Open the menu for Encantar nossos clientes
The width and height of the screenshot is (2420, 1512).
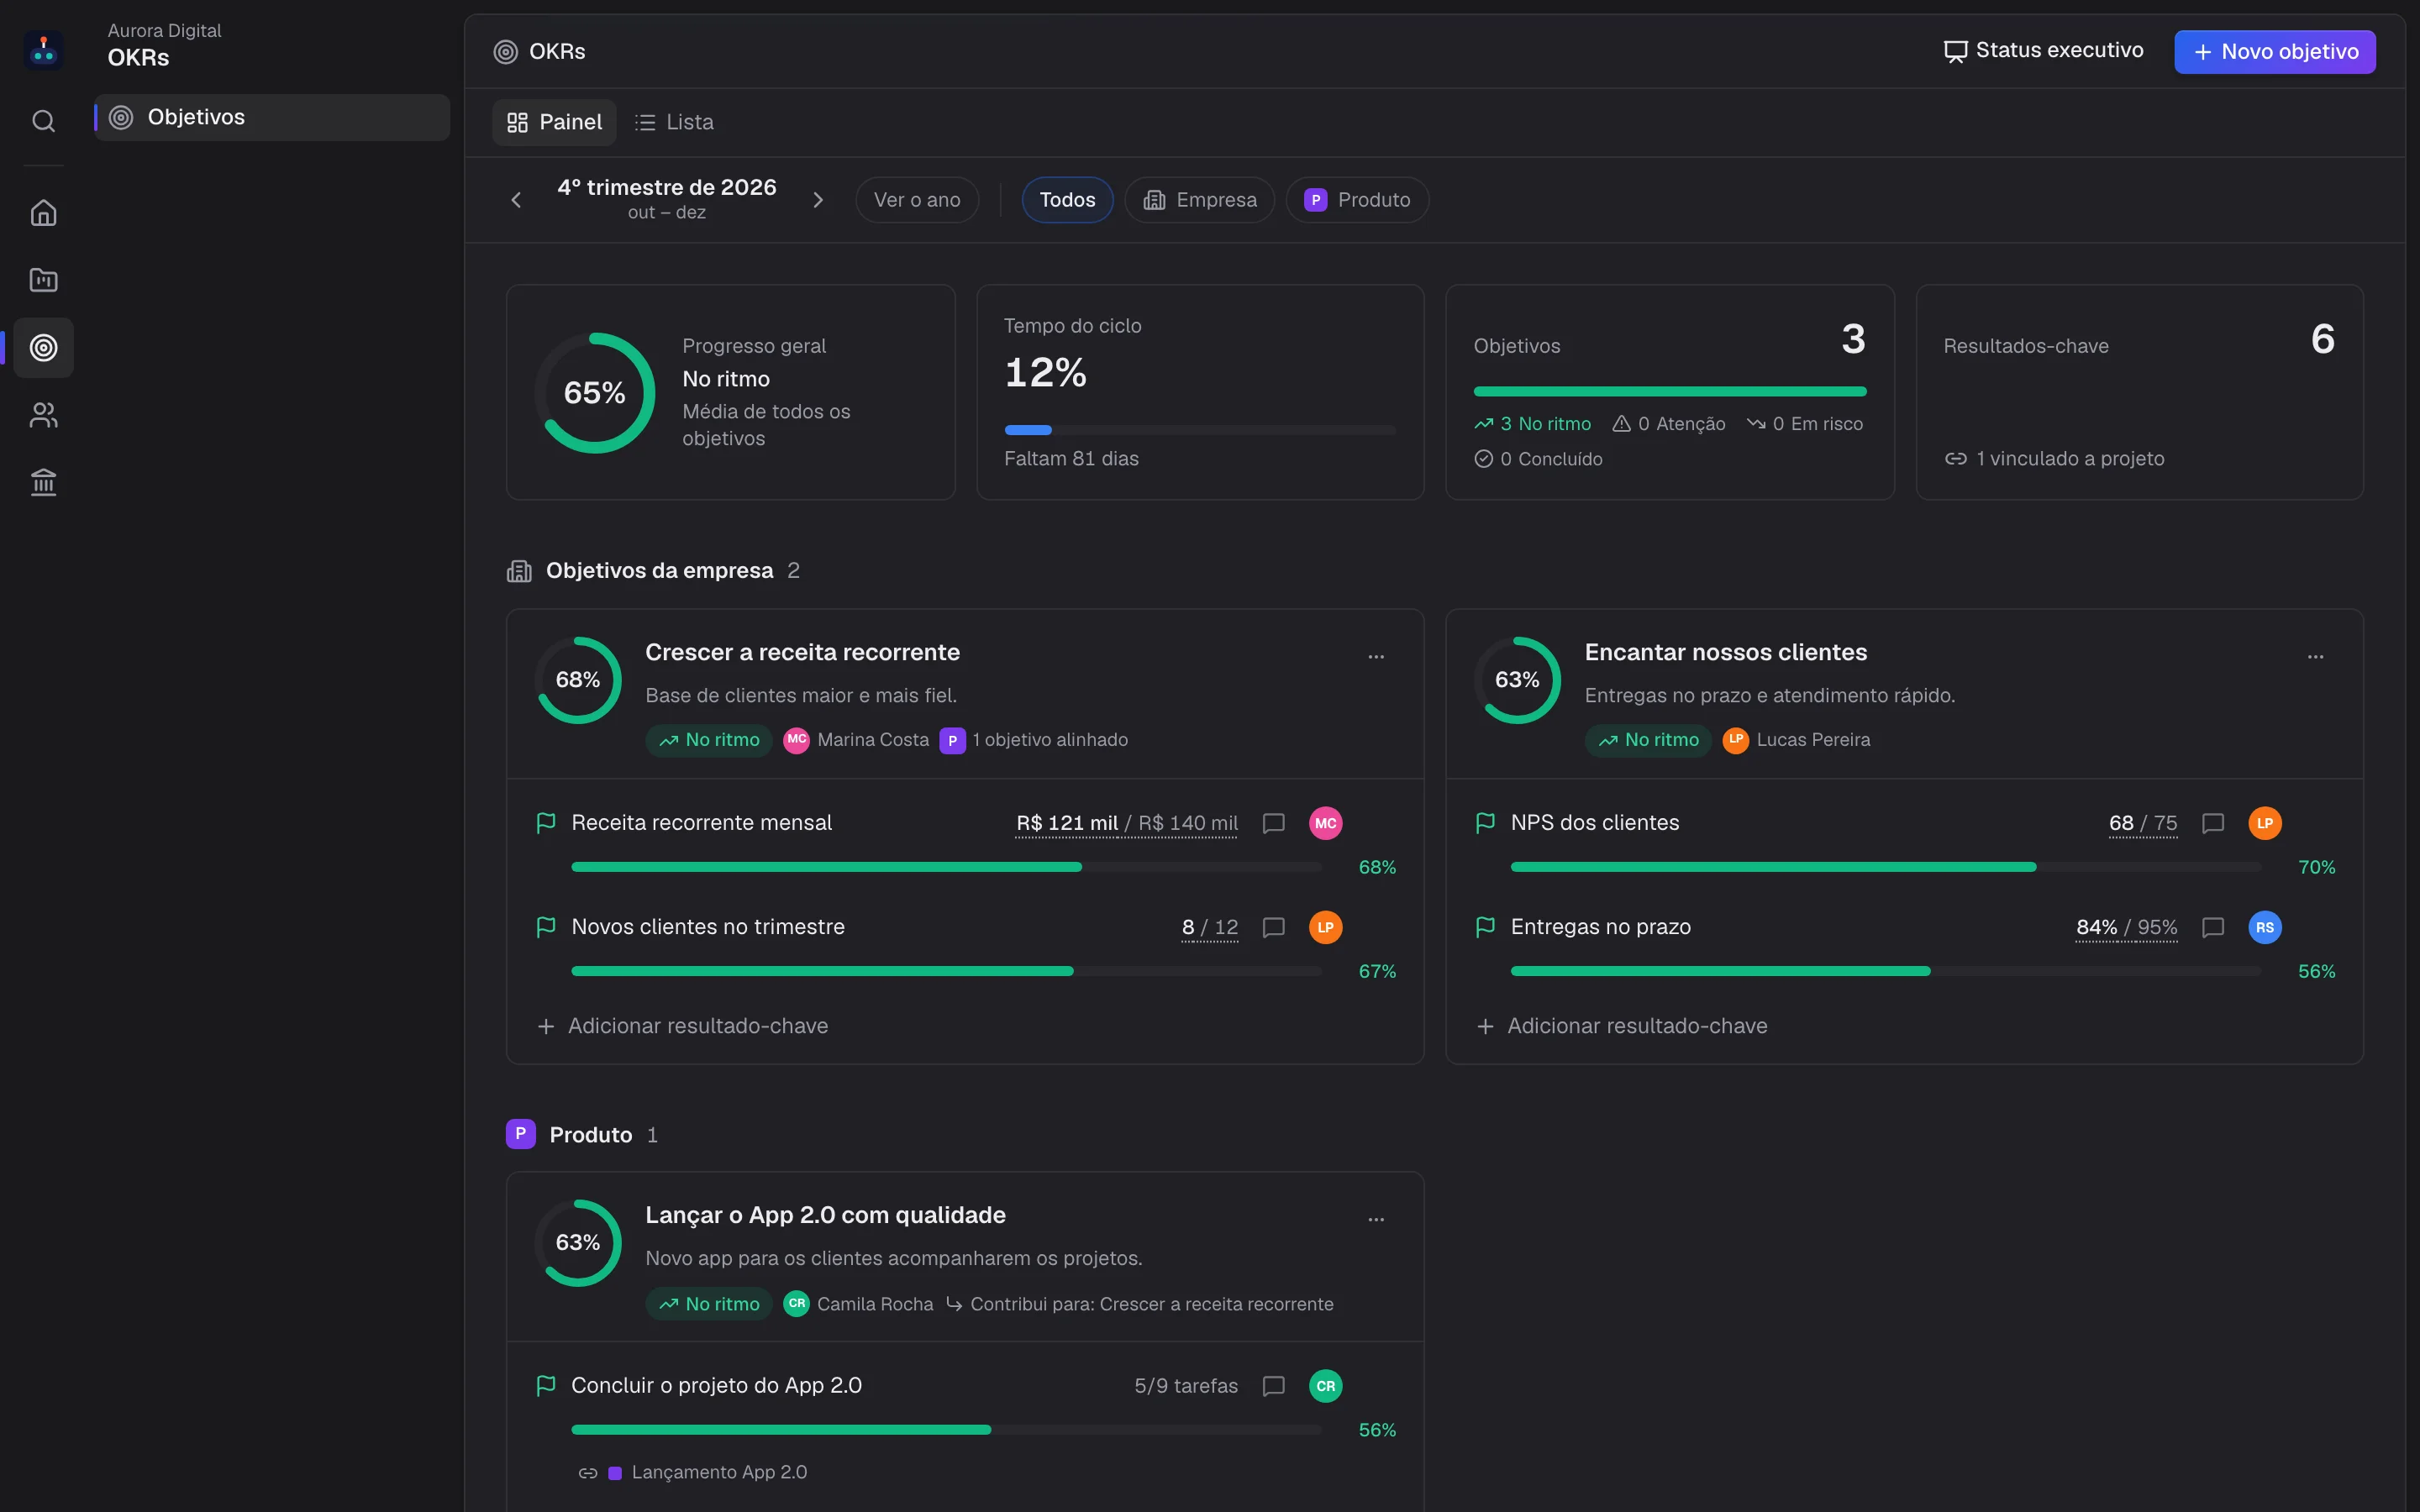pos(2315,657)
